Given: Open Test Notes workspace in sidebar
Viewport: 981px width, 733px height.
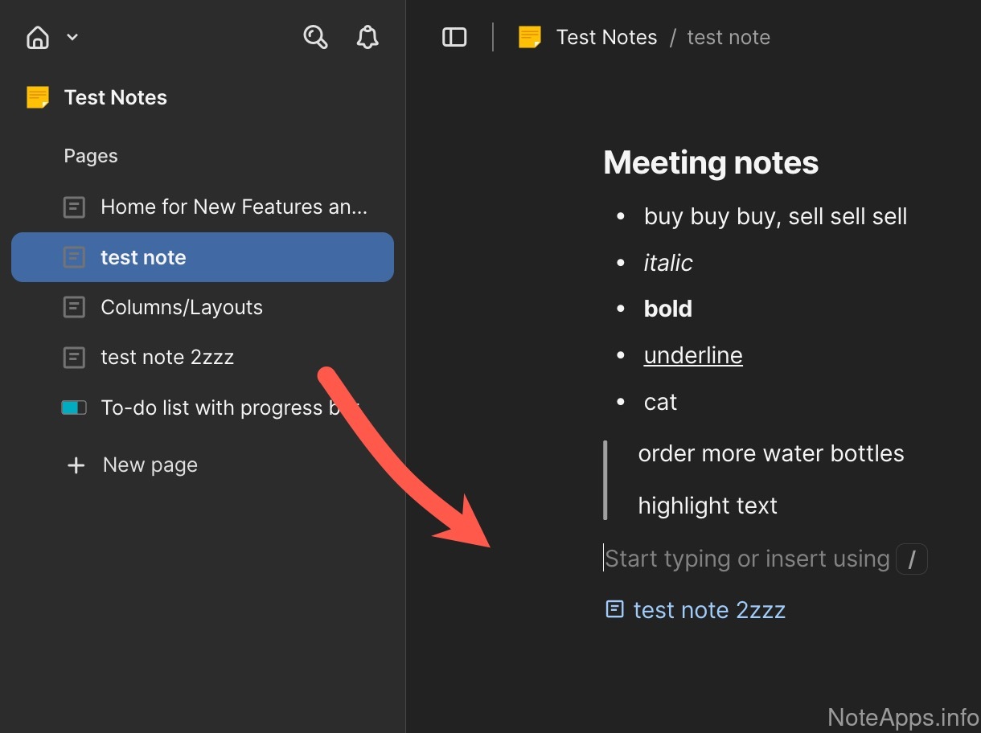Looking at the screenshot, I should click(x=116, y=97).
